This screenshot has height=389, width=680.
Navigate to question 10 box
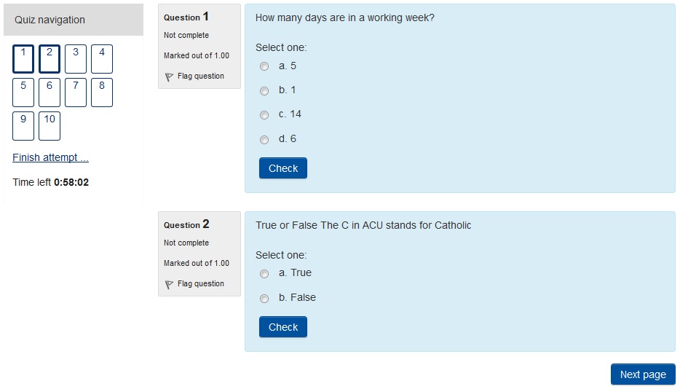tap(50, 126)
